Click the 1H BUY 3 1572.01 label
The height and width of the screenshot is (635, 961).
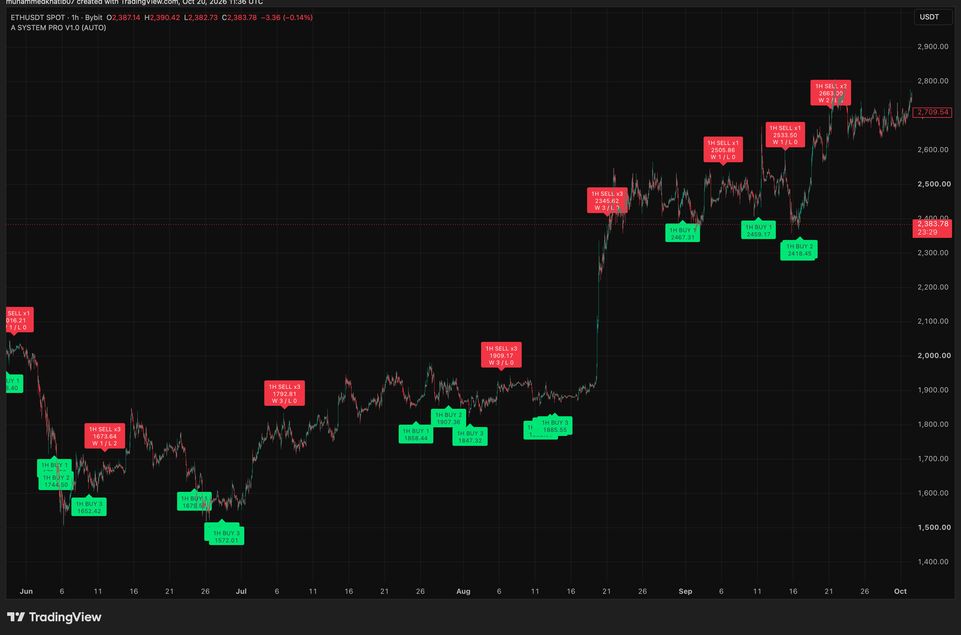[227, 536]
